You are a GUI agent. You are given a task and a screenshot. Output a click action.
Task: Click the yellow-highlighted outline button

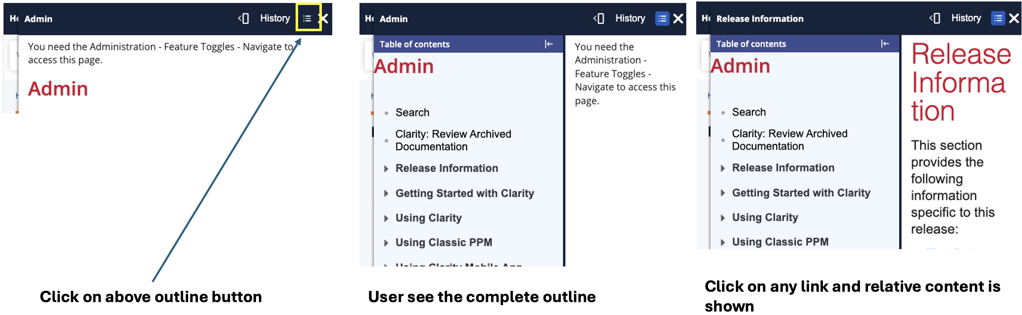coord(307,18)
